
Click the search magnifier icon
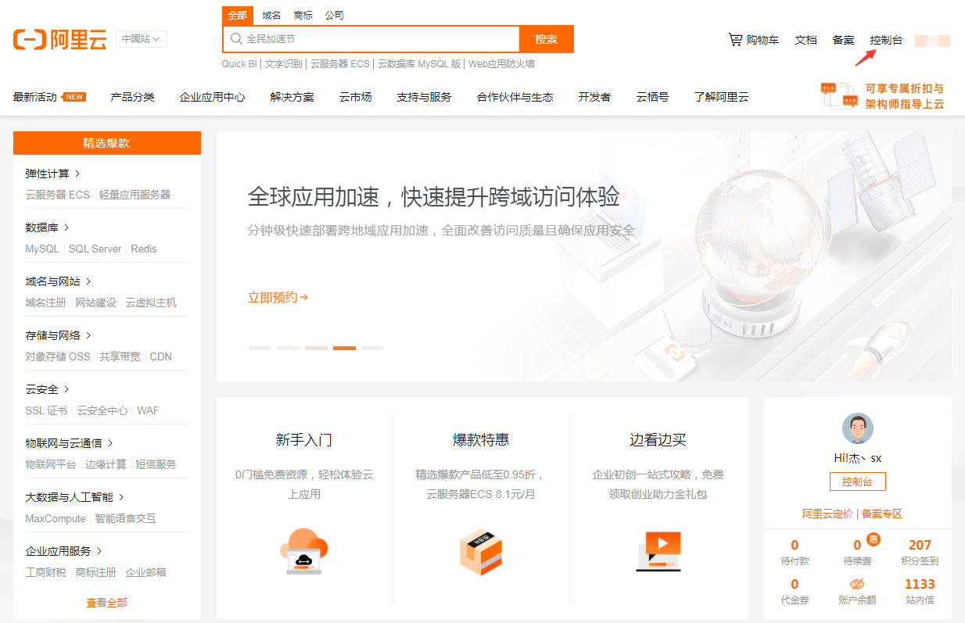pyautogui.click(x=235, y=39)
